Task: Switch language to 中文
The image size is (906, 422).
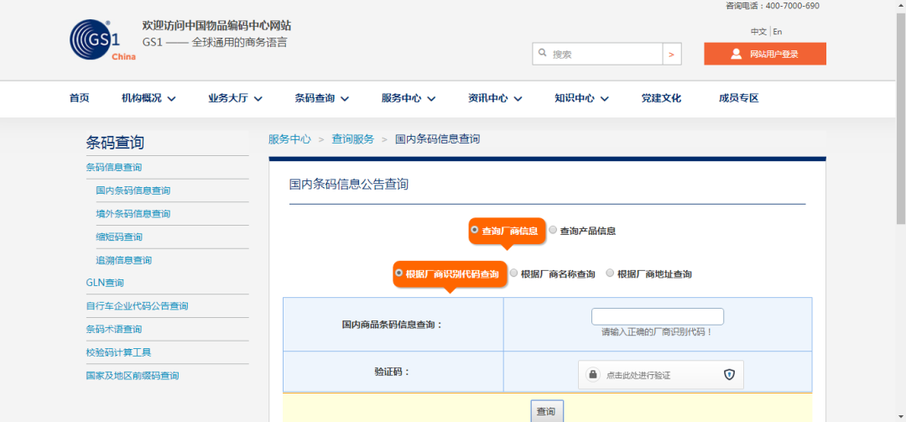Action: click(x=758, y=32)
